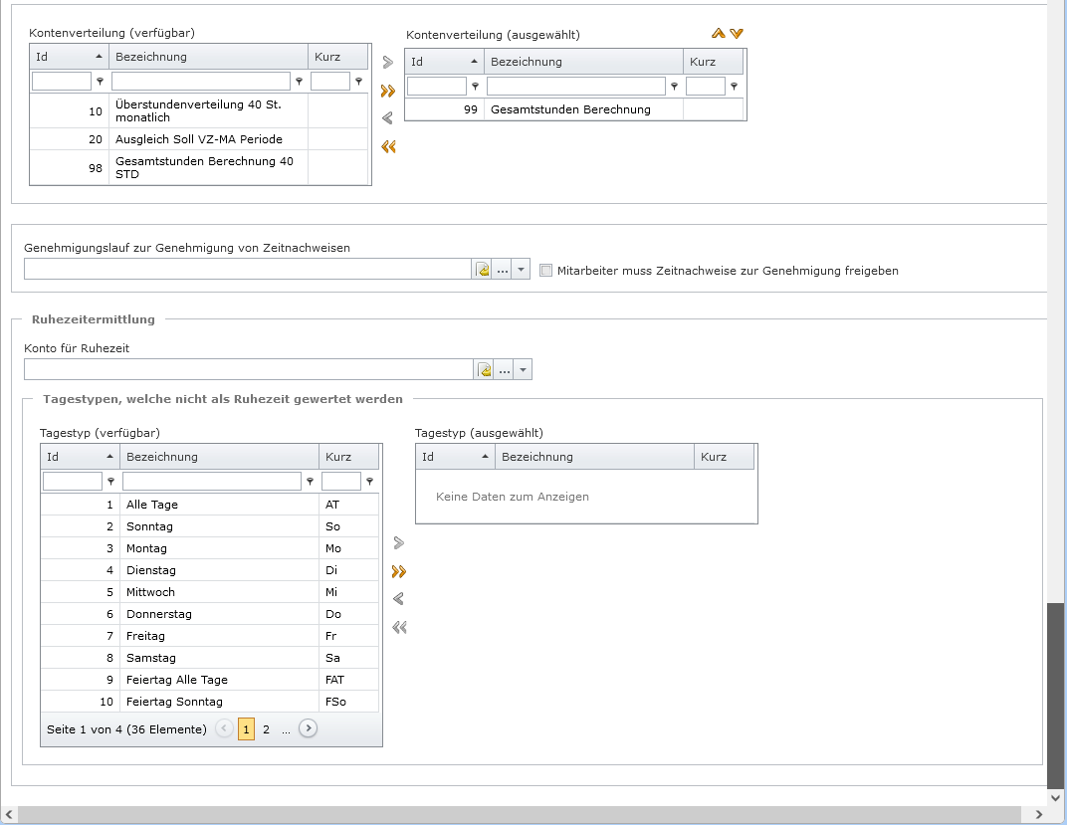The image size is (1067, 825).
Task: Add all Tagestypen with double-right arrows
Action: pyautogui.click(x=399, y=571)
